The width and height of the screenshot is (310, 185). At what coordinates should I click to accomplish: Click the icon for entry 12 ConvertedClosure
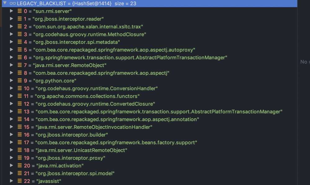click(x=20, y=104)
